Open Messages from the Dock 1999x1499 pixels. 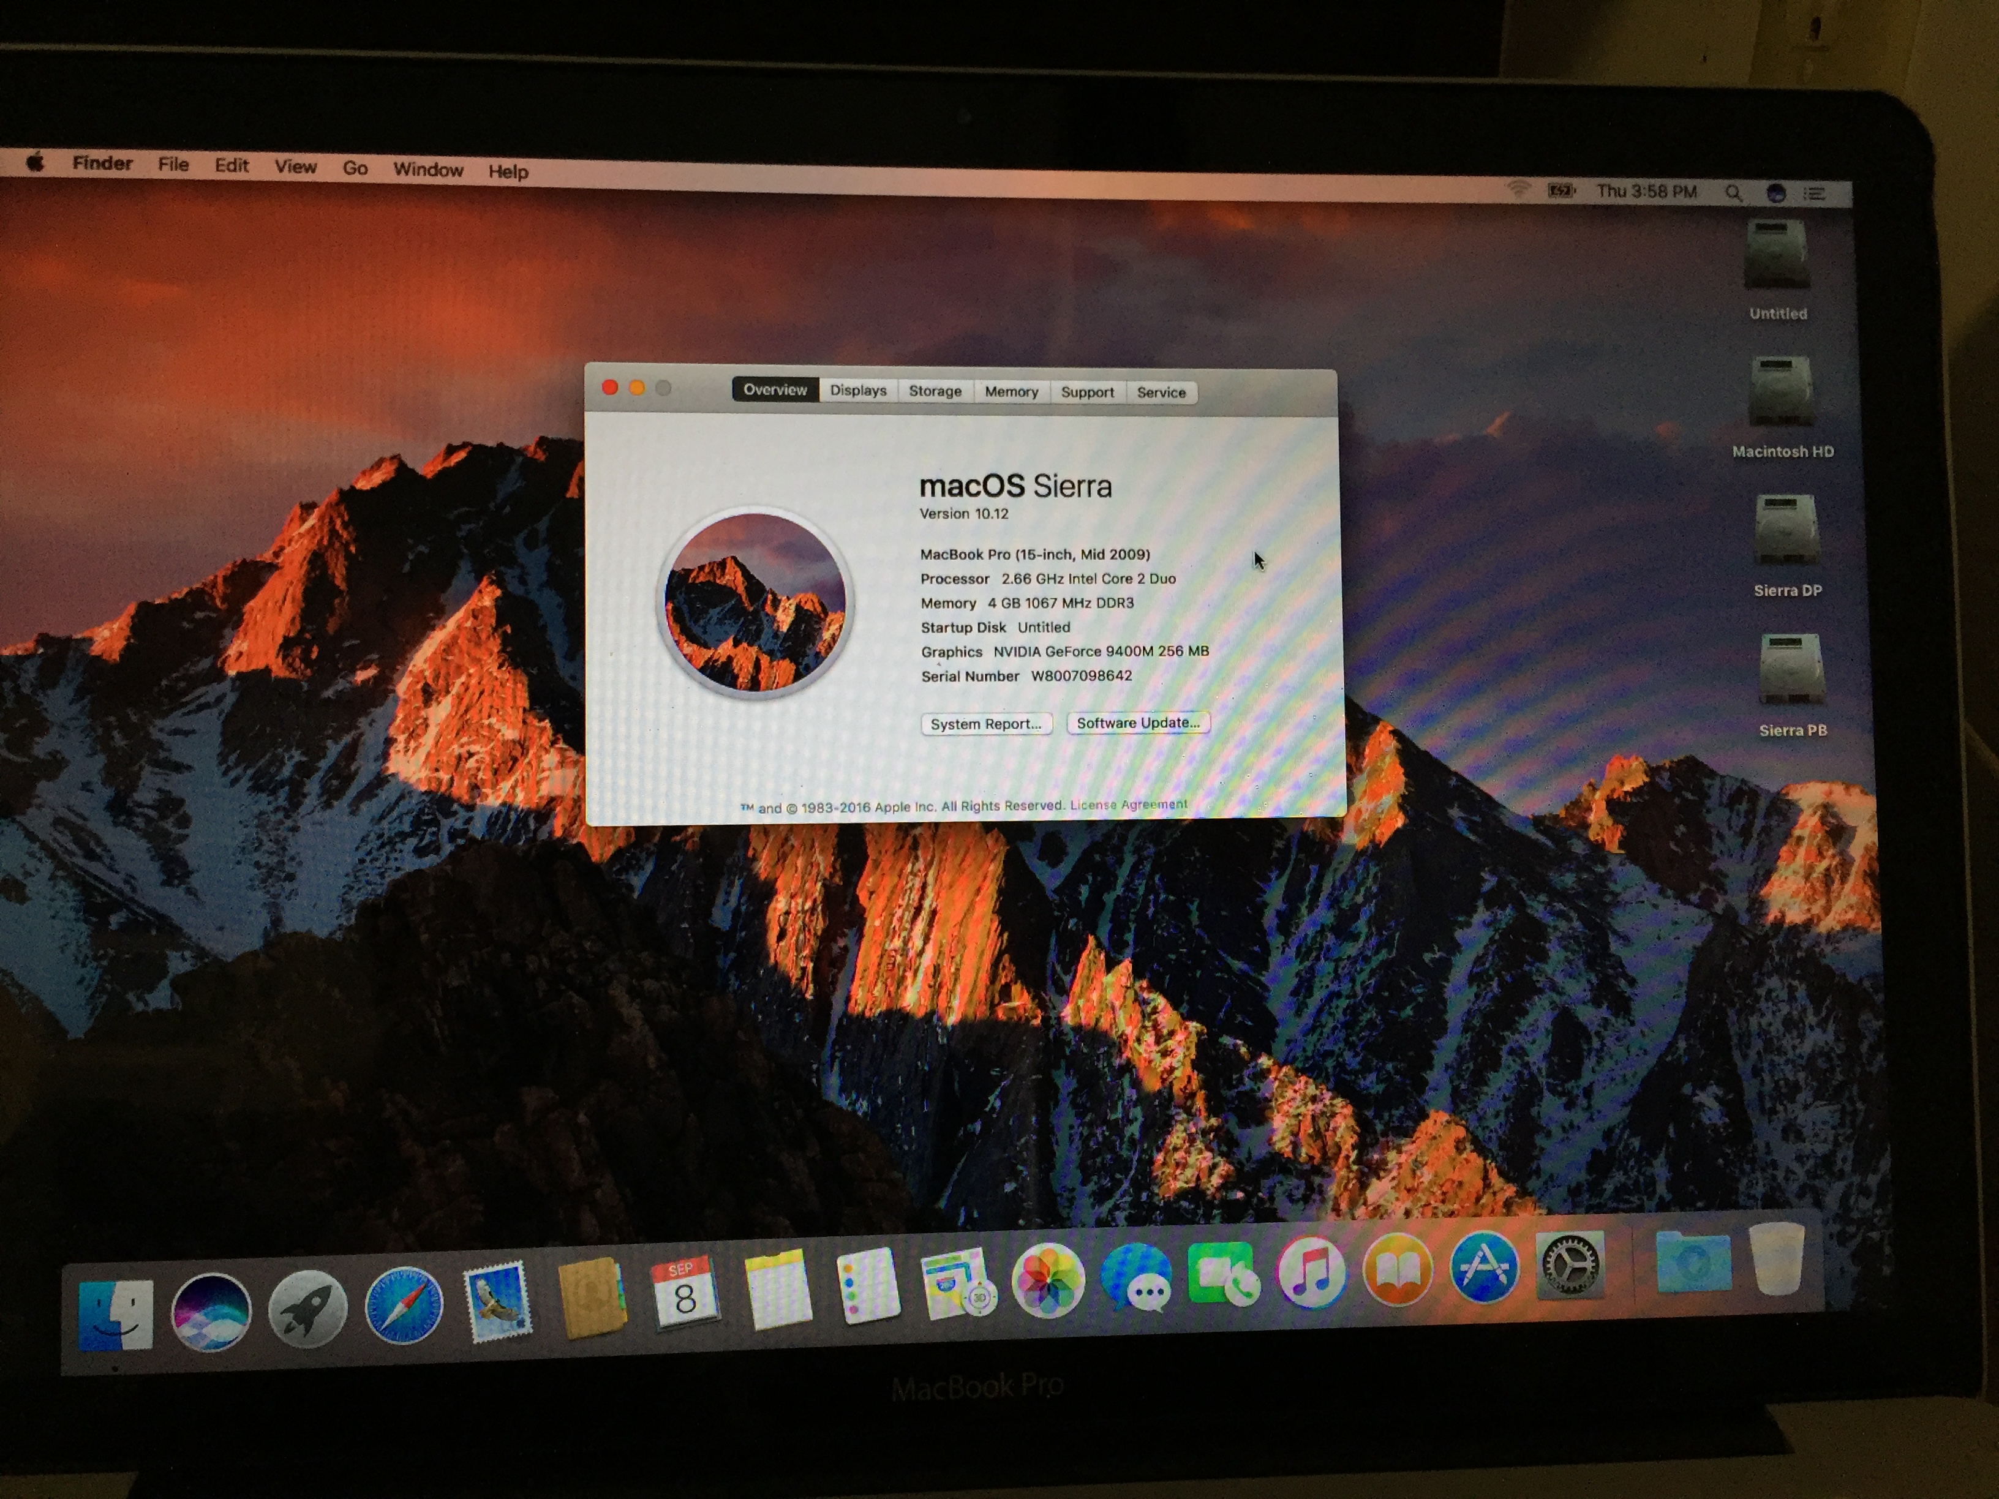pyautogui.click(x=1137, y=1277)
